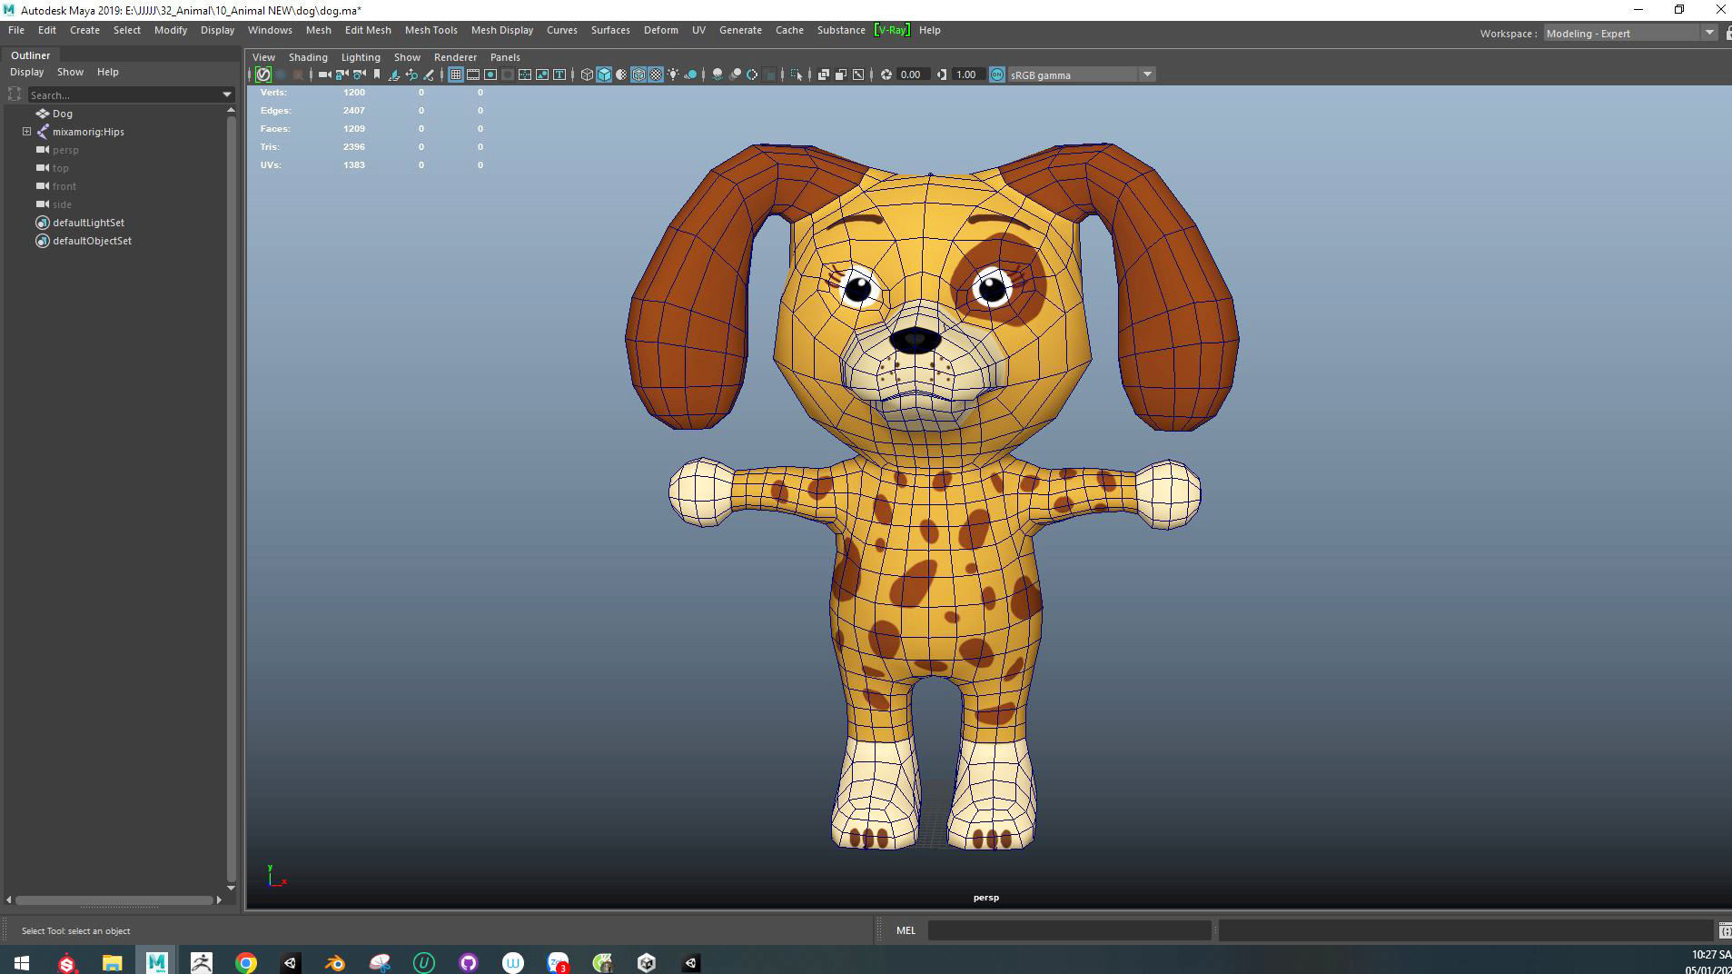Image resolution: width=1732 pixels, height=974 pixels.
Task: Select defaultLightSet in Outliner
Action: pyautogui.click(x=88, y=223)
